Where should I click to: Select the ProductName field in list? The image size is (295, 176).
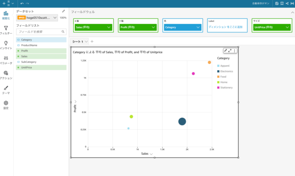[41, 45]
